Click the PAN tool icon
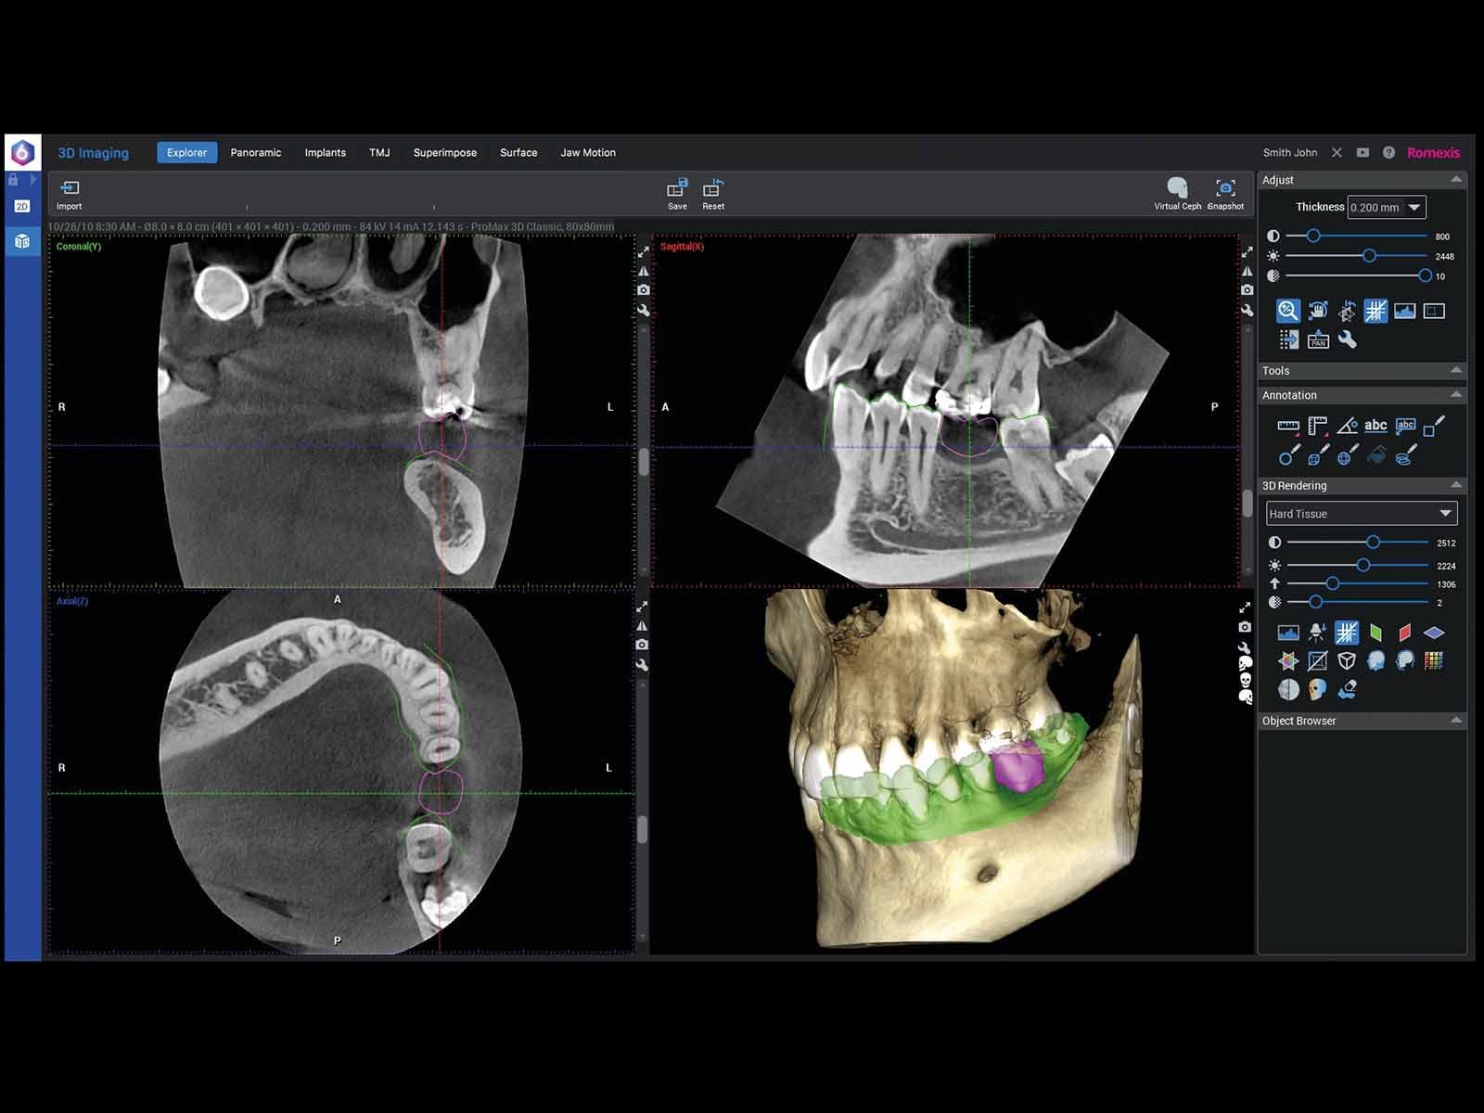Image resolution: width=1484 pixels, height=1113 pixels. tap(1318, 339)
